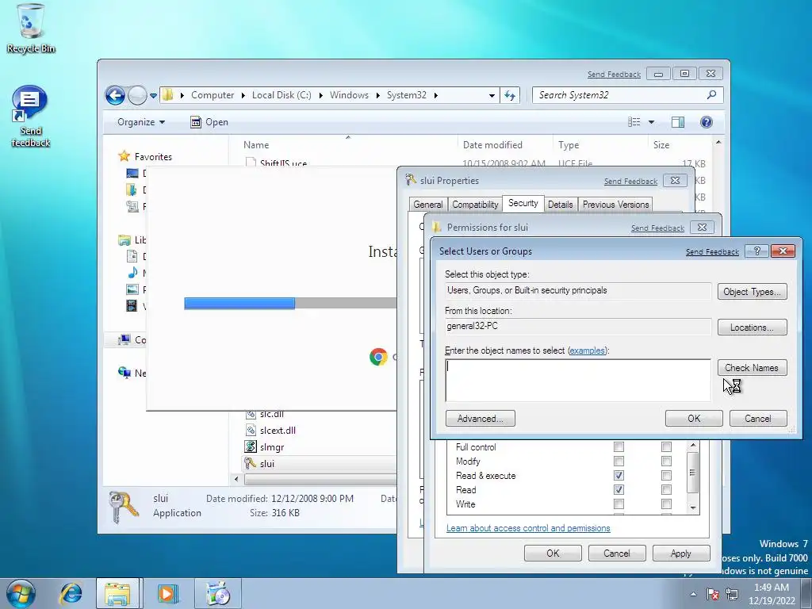Open the view options dropdown arrow
This screenshot has width=812, height=609.
click(652, 121)
